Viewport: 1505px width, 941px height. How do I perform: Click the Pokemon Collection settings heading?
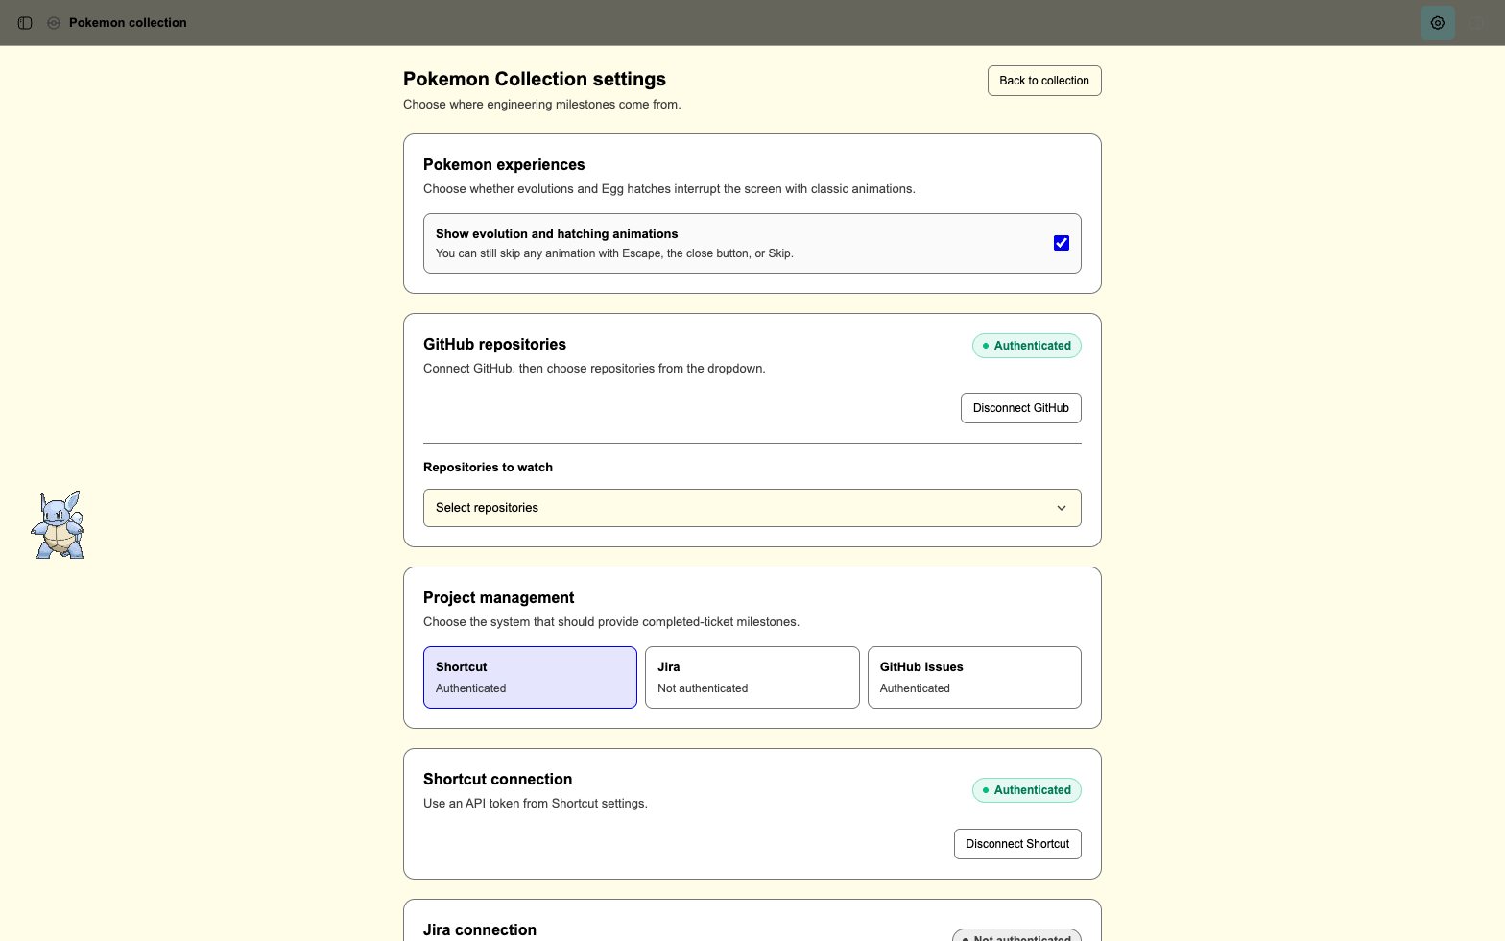coord(535,79)
